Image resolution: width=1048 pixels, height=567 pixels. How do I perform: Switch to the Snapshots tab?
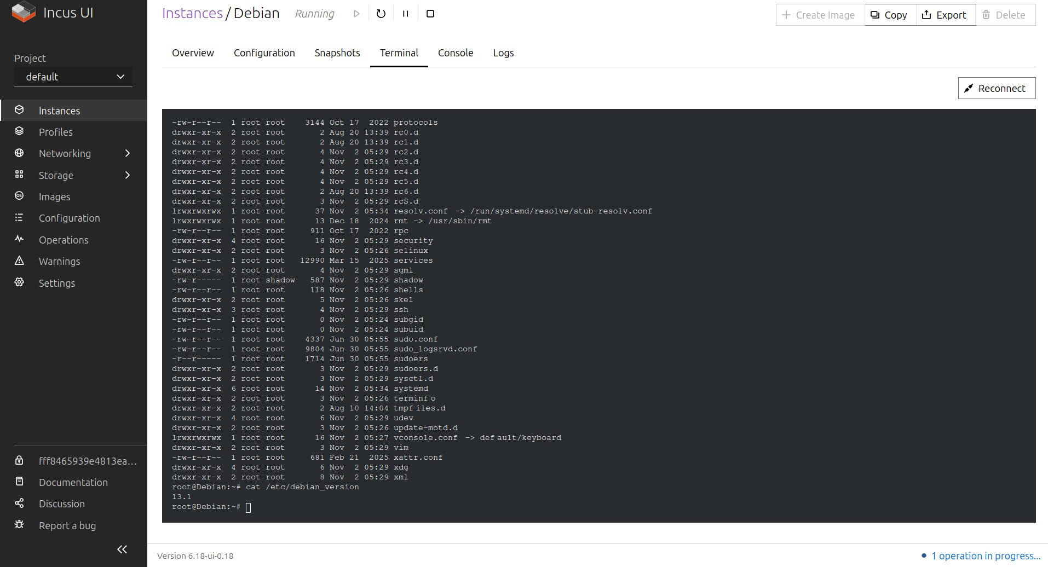click(337, 53)
